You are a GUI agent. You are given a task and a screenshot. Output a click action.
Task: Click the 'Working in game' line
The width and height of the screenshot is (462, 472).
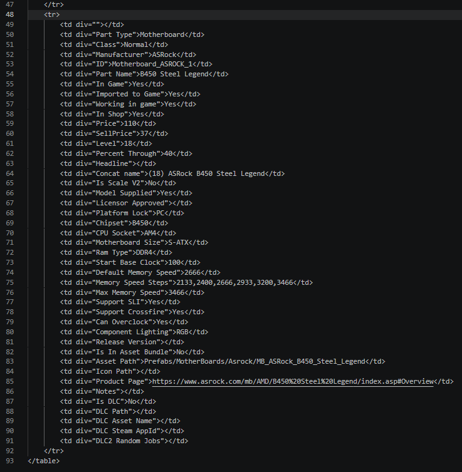click(128, 104)
